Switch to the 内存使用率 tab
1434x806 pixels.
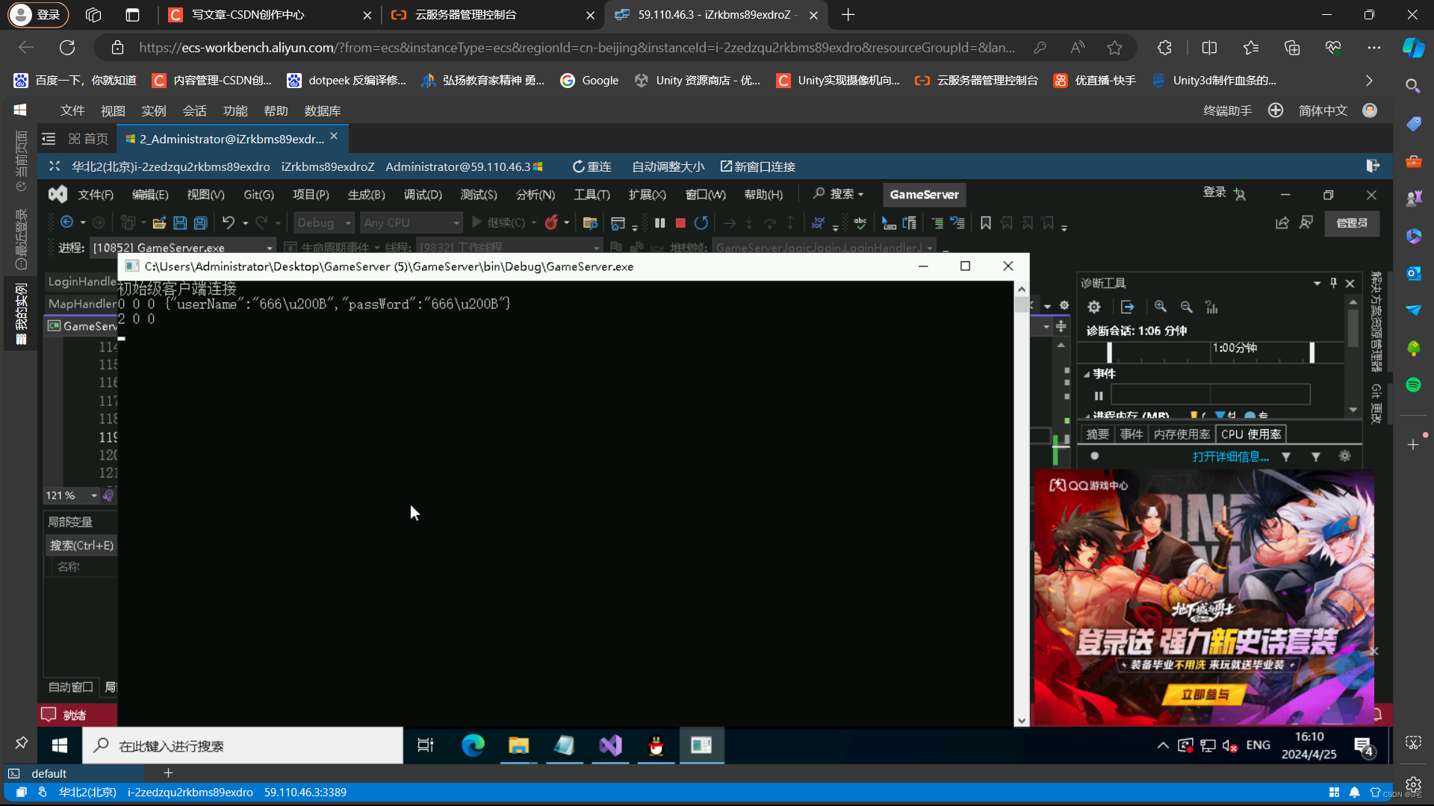click(1182, 434)
